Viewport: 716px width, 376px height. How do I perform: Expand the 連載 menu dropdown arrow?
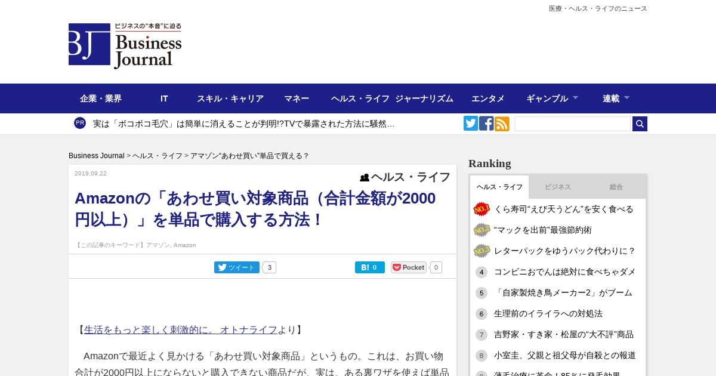(x=626, y=97)
